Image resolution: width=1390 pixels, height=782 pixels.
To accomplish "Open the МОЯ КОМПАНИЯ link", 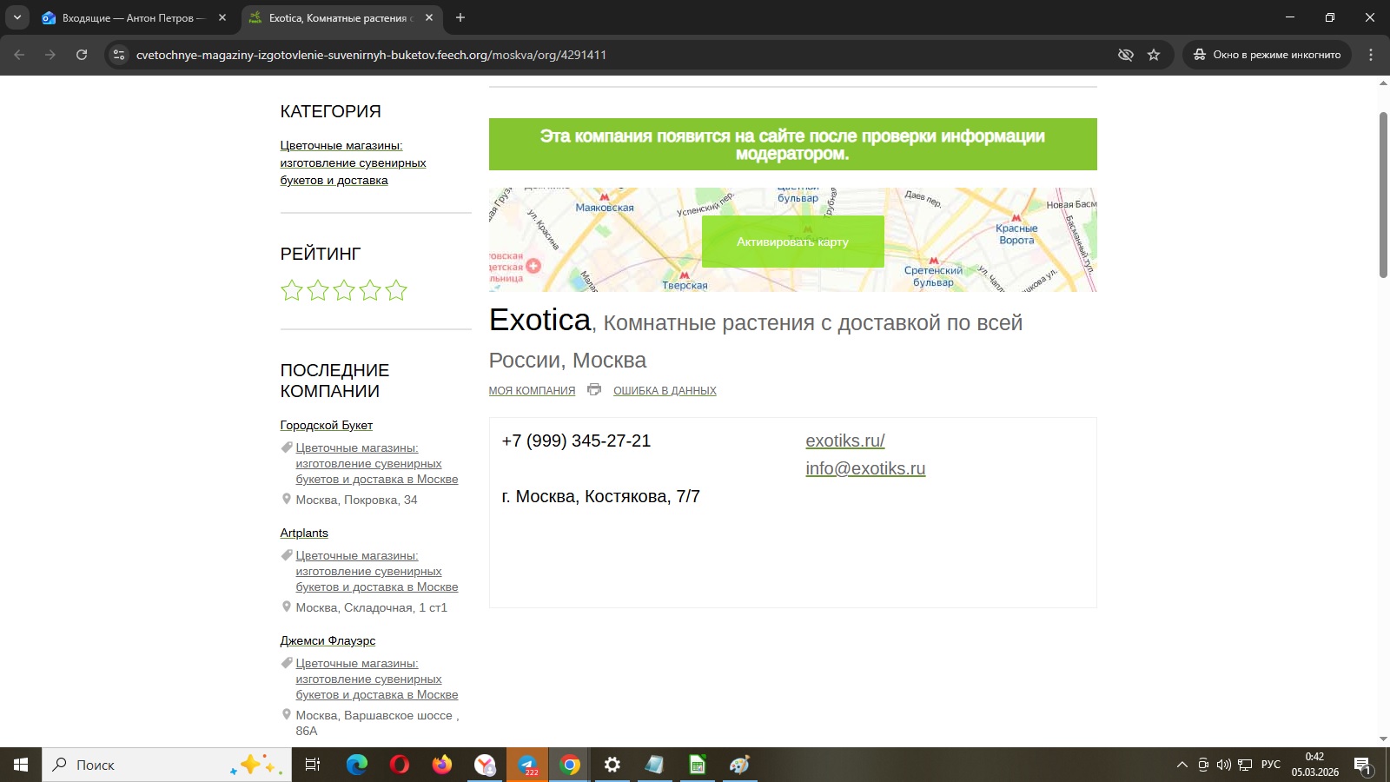I will (532, 391).
